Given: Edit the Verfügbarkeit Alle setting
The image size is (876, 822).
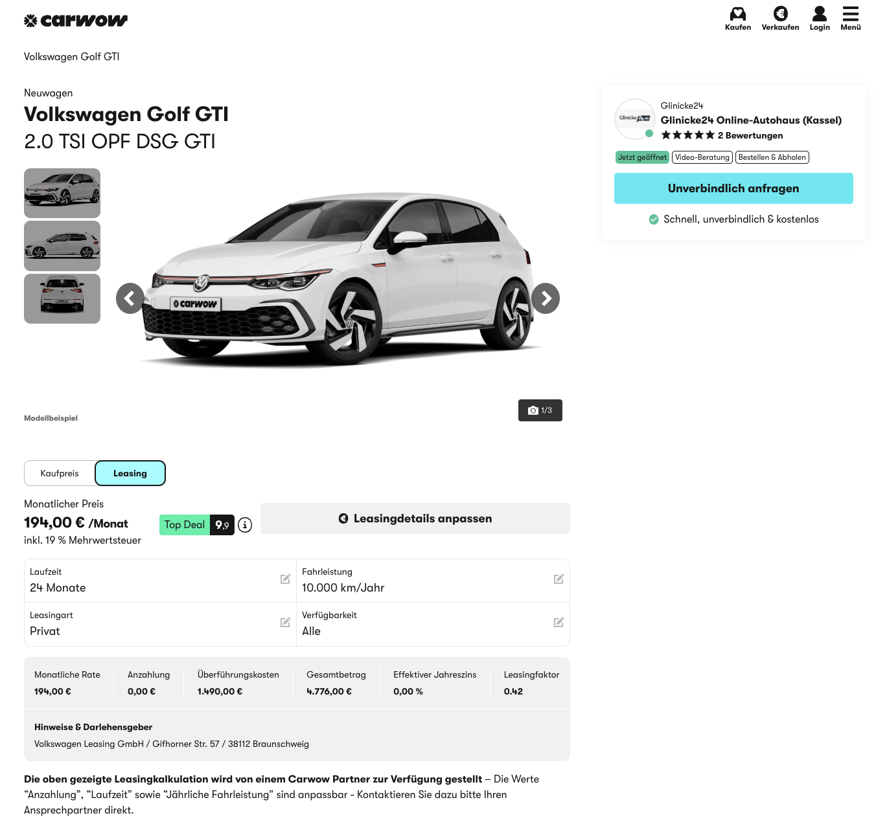Looking at the screenshot, I should [x=559, y=623].
